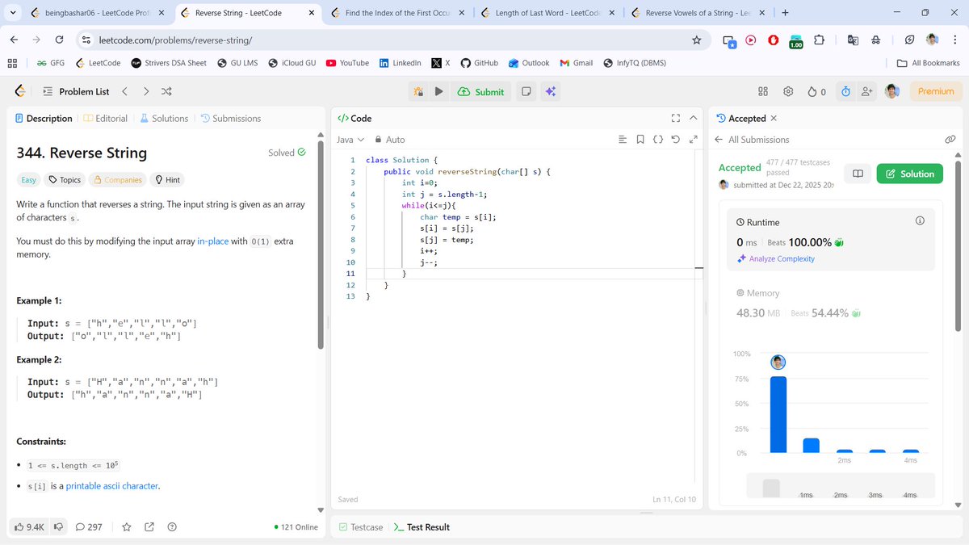Collapse the Code panel with the chevron
Viewport: 969px width, 545px height.
693,118
